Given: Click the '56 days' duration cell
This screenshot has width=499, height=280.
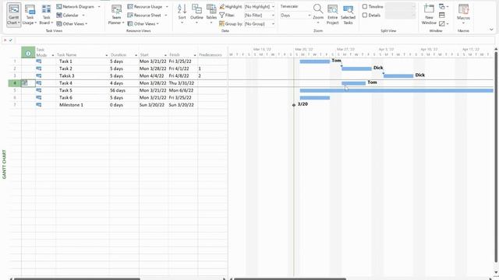Looking at the screenshot, I should tap(124, 90).
